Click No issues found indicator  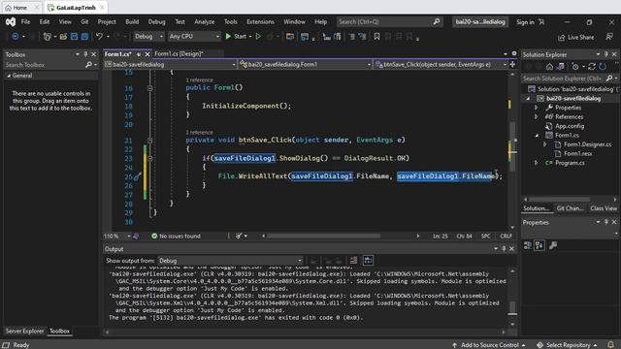point(176,236)
